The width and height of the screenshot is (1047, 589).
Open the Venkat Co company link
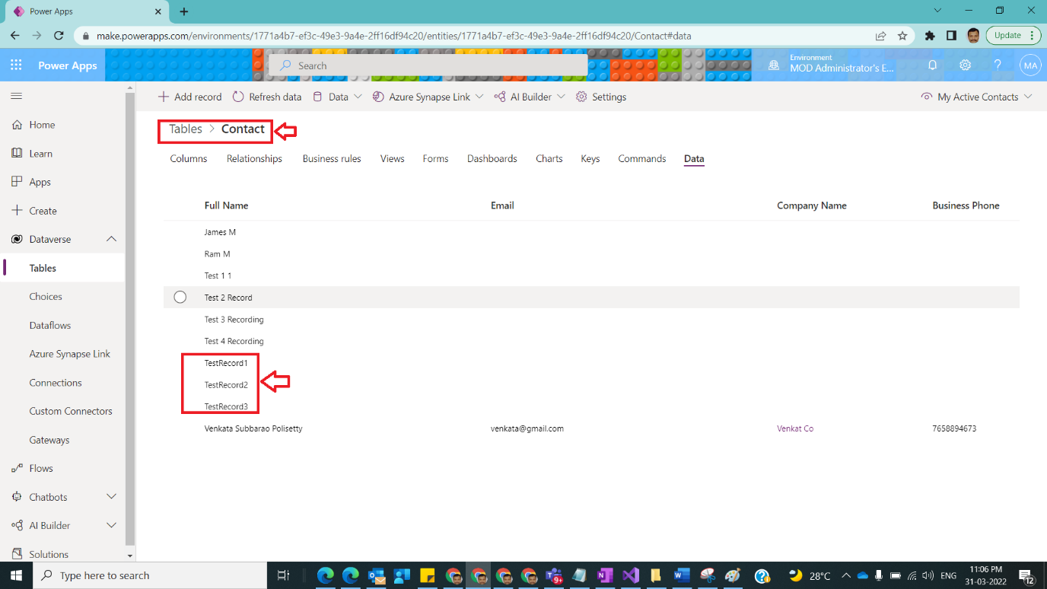795,428
